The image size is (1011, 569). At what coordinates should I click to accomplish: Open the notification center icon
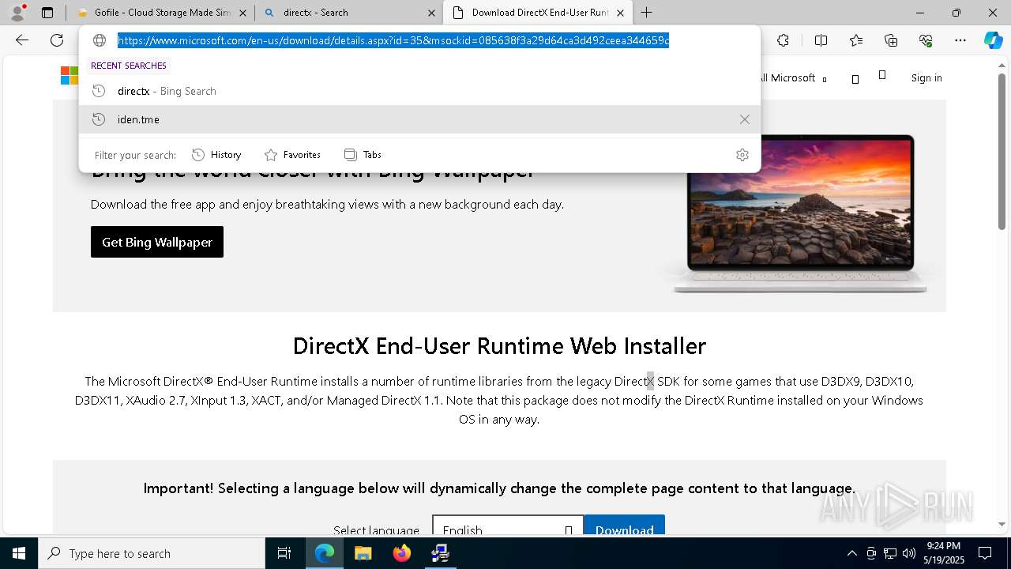[x=985, y=553]
